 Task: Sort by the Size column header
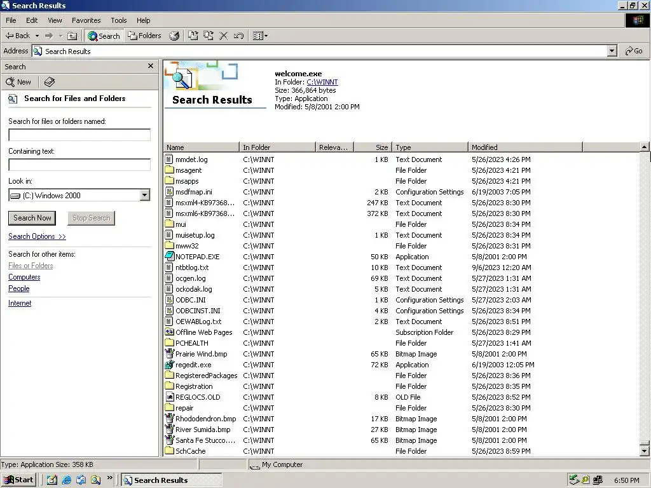373,147
